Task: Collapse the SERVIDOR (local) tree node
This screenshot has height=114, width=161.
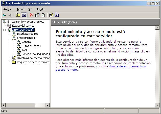Action: pyautogui.click(x=5, y=30)
